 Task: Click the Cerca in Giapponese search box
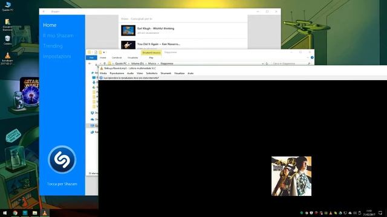[291, 63]
